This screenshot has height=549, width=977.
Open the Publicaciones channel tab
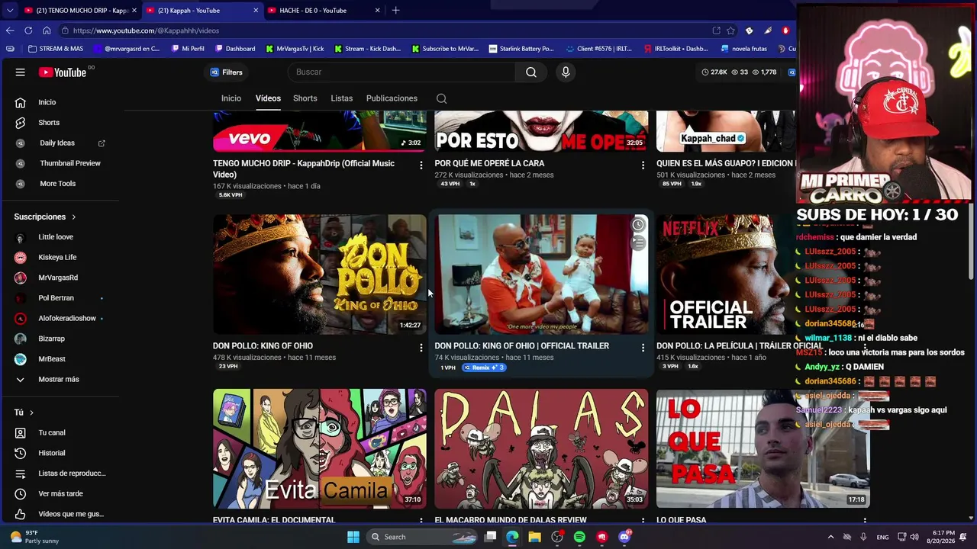[392, 98]
